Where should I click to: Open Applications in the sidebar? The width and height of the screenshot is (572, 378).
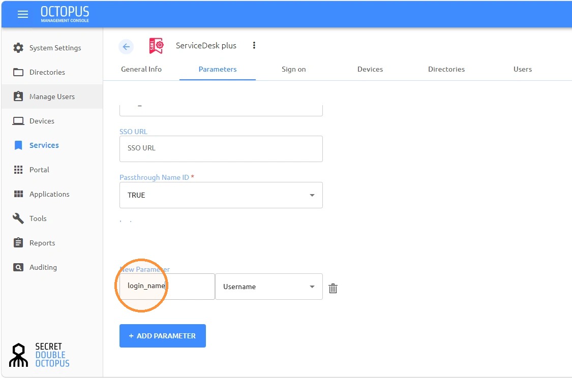pos(52,194)
